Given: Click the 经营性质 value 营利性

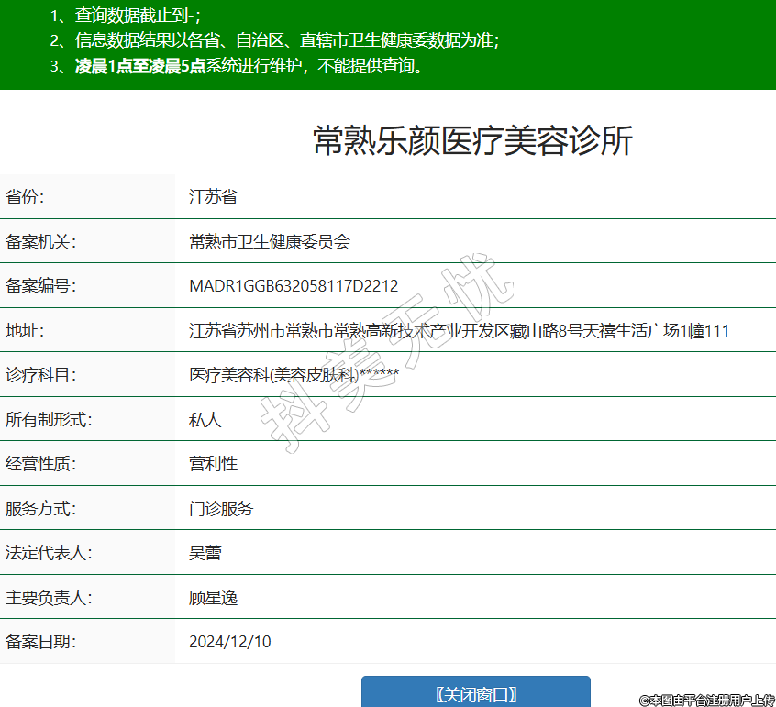Looking at the screenshot, I should tap(213, 464).
